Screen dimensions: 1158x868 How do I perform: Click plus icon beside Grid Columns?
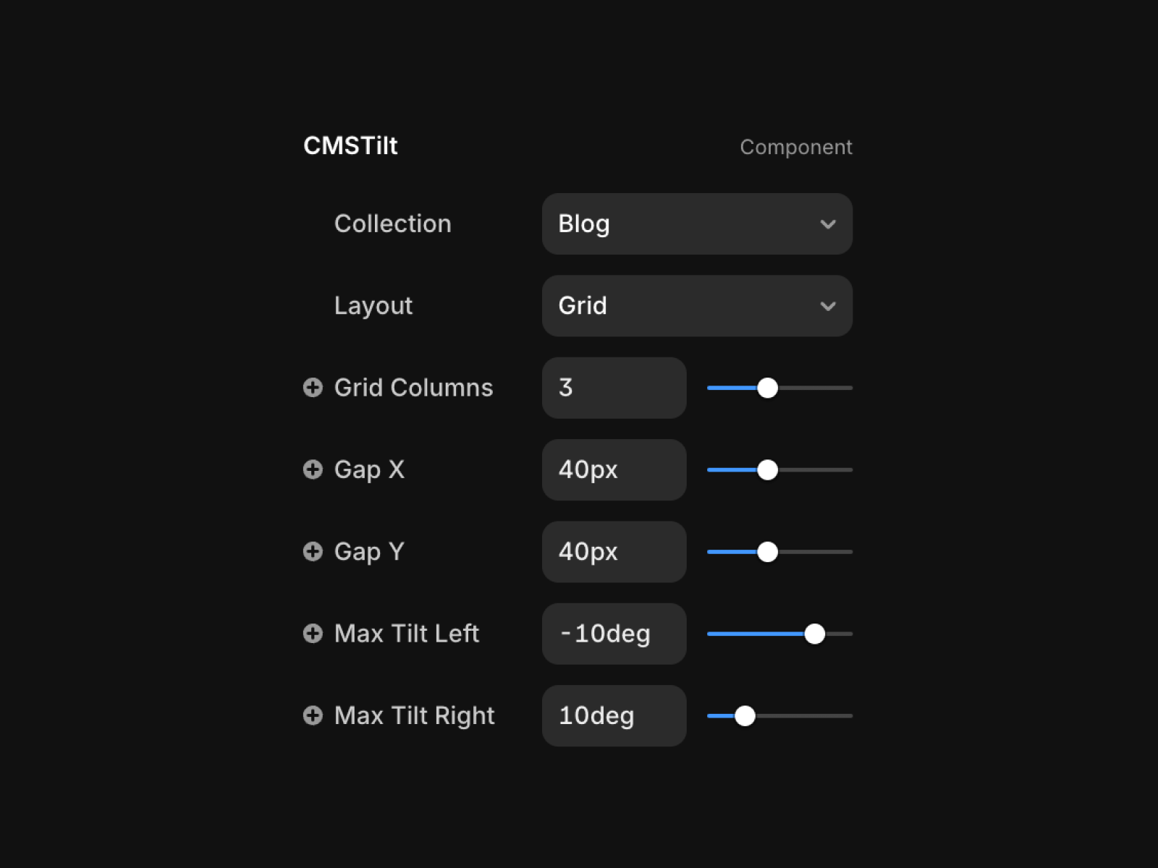coord(313,388)
